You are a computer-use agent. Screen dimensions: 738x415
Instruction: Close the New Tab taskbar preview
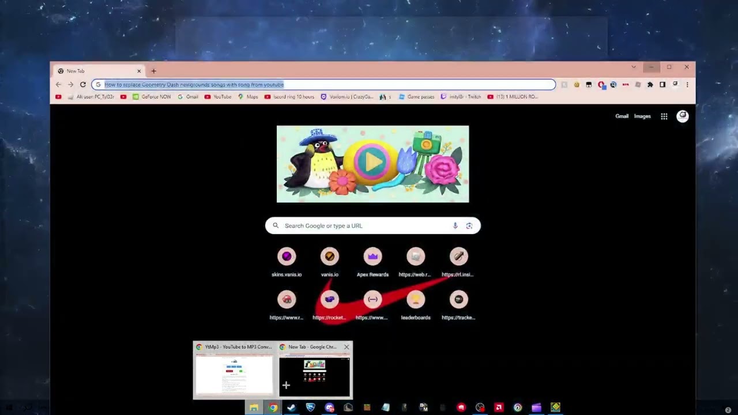(x=347, y=347)
